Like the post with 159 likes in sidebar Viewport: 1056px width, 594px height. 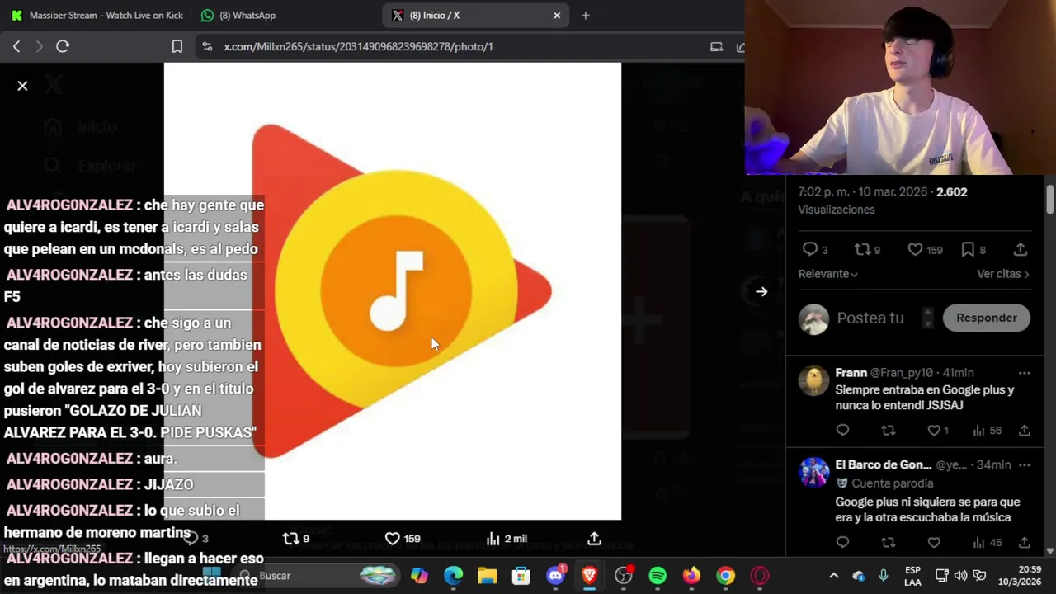tap(925, 249)
